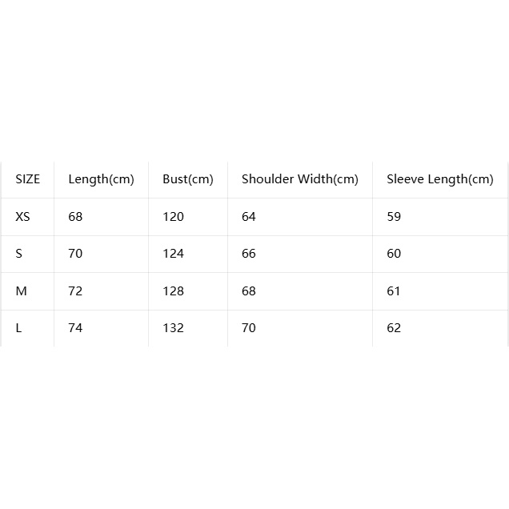Select the Shoulder Width(cm) header

click(299, 179)
